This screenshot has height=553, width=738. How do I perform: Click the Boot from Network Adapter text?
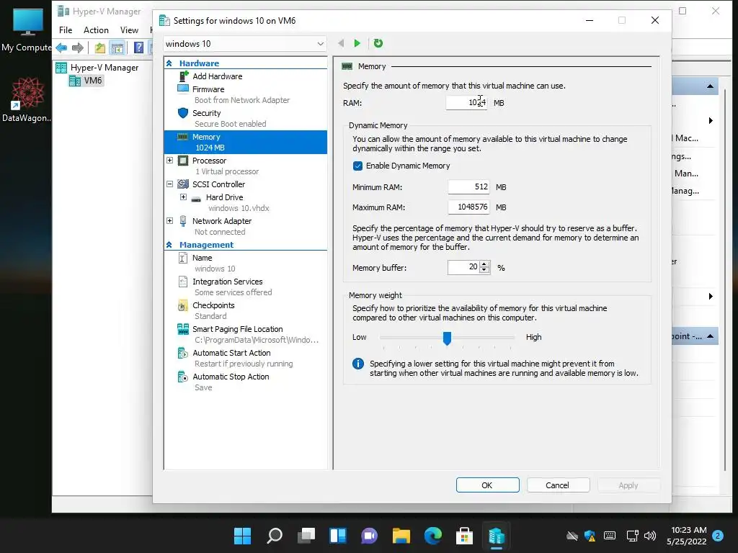click(242, 100)
